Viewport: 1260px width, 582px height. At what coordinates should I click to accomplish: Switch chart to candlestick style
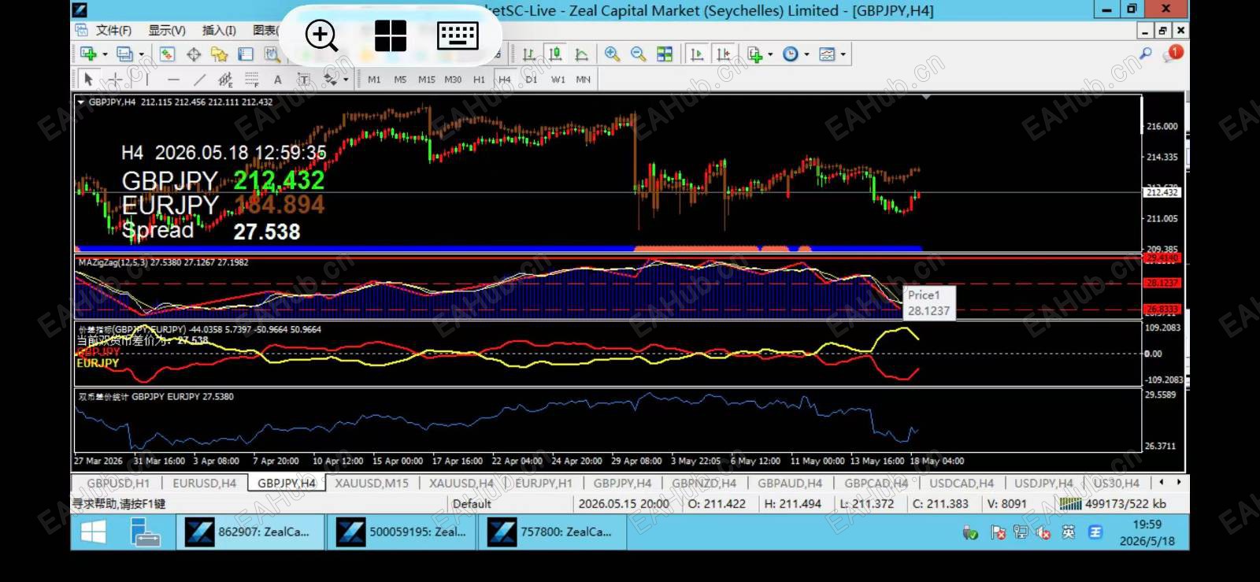pos(555,54)
